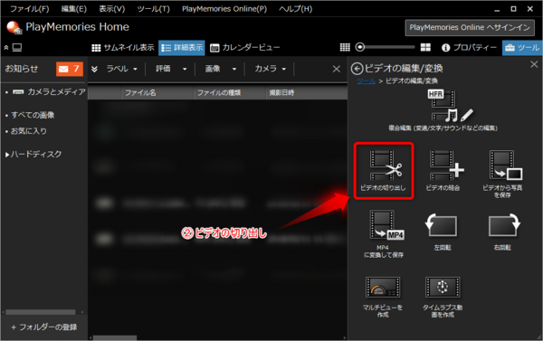Click the お知らせ notices label
This screenshot has height=341, width=543.
[22, 69]
